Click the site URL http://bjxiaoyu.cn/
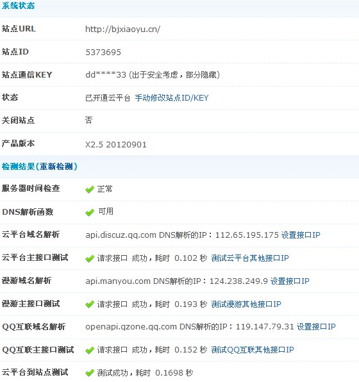Screen dimensions: 359x382 [x=122, y=29]
